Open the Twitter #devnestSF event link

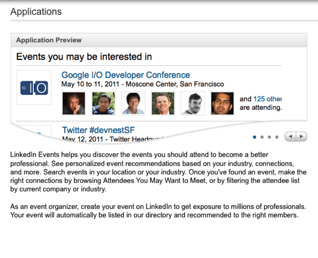[x=98, y=130]
